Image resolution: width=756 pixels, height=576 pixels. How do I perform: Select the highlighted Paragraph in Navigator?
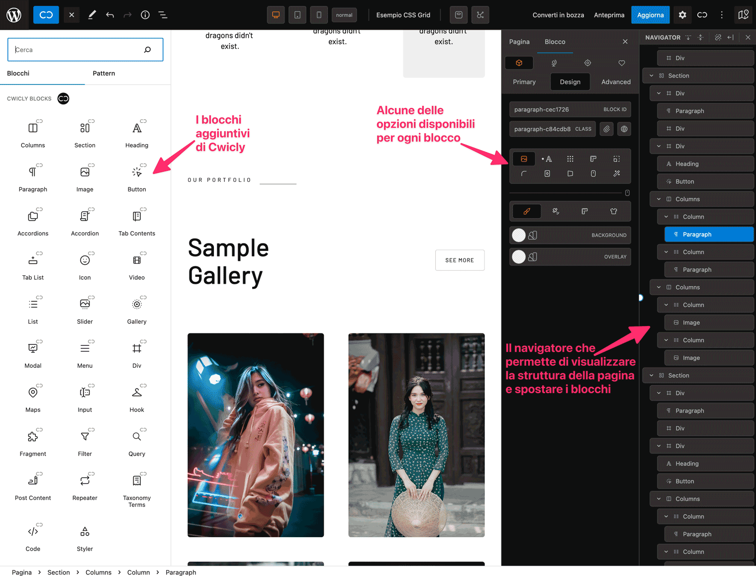(709, 235)
